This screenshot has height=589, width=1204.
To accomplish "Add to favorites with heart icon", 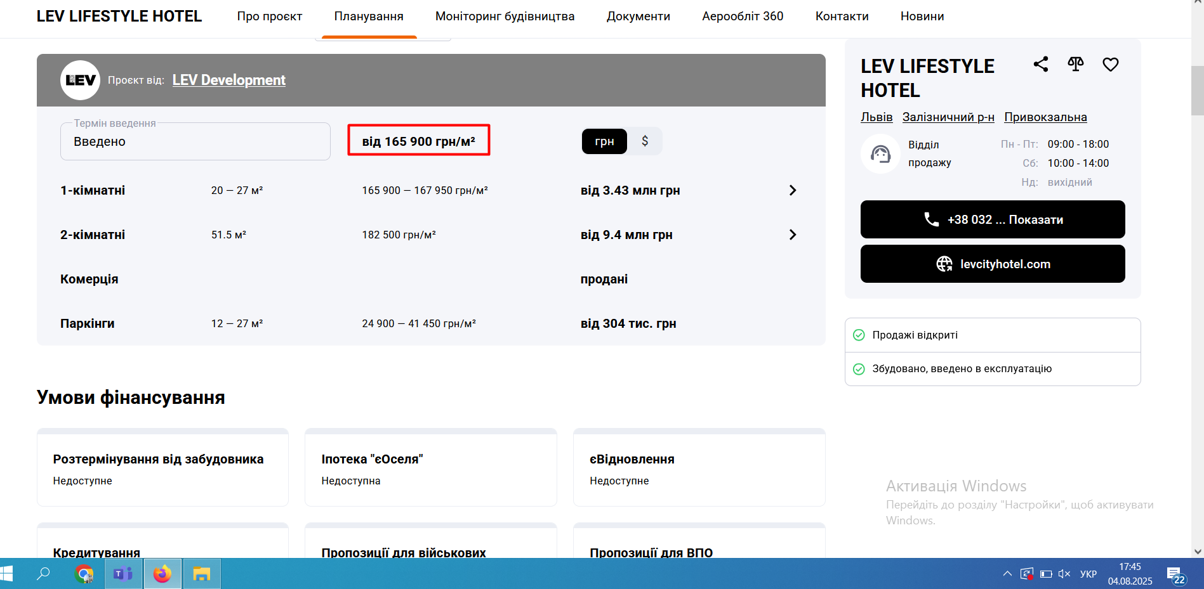I will click(1111, 64).
